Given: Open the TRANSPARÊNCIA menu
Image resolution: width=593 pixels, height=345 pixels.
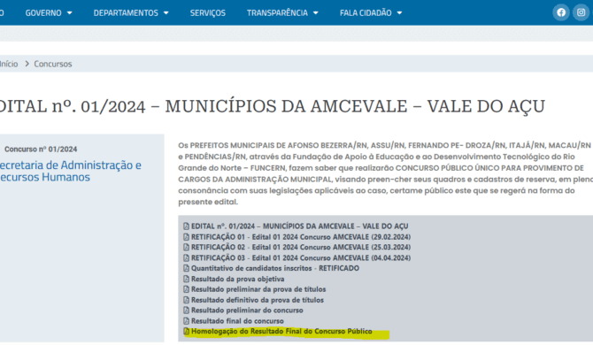Looking at the screenshot, I should [277, 13].
